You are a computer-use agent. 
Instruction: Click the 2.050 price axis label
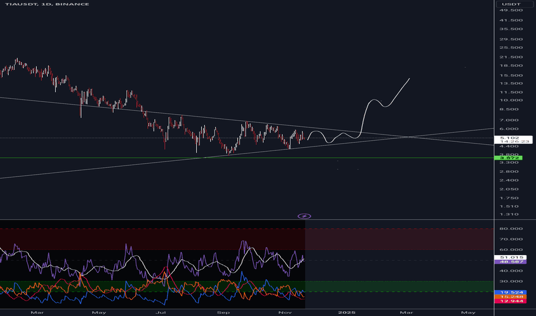[x=509, y=189]
